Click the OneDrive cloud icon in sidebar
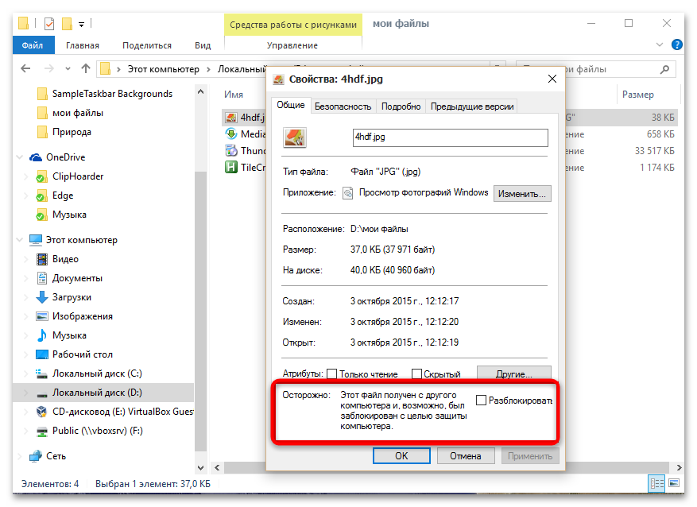The width and height of the screenshot is (697, 507). tap(36, 157)
